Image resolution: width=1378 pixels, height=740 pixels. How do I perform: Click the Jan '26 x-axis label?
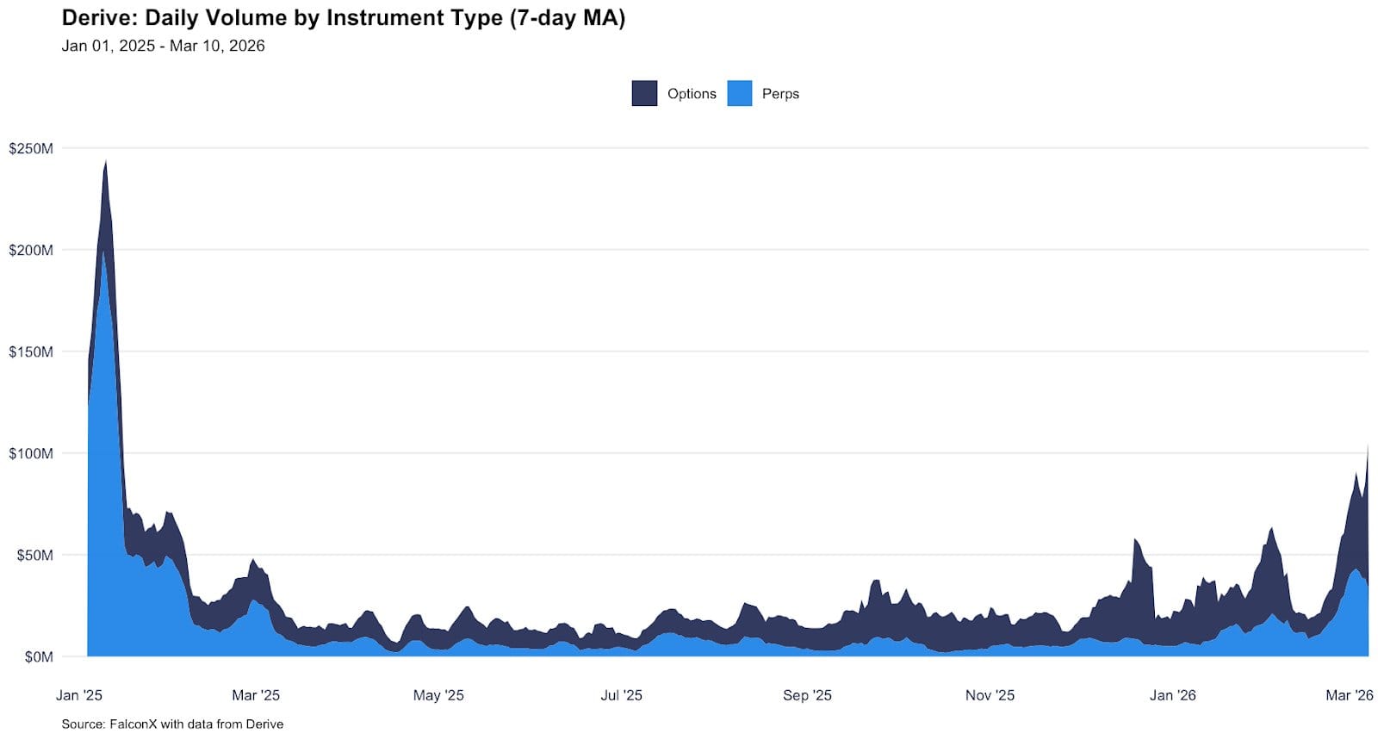click(1172, 695)
